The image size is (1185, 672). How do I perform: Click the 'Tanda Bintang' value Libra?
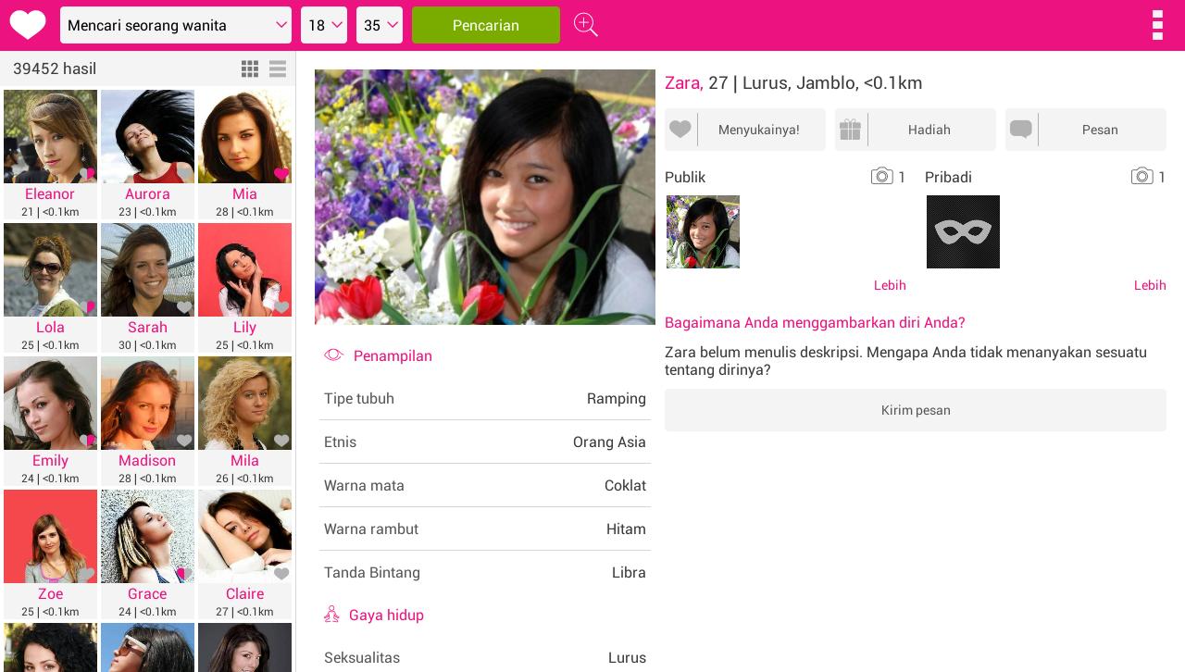pos(629,572)
